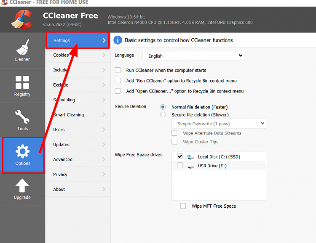Viewport: 316px width, 243px height.
Task: Click the "CCleaner Free" header title
Action: (70, 16)
